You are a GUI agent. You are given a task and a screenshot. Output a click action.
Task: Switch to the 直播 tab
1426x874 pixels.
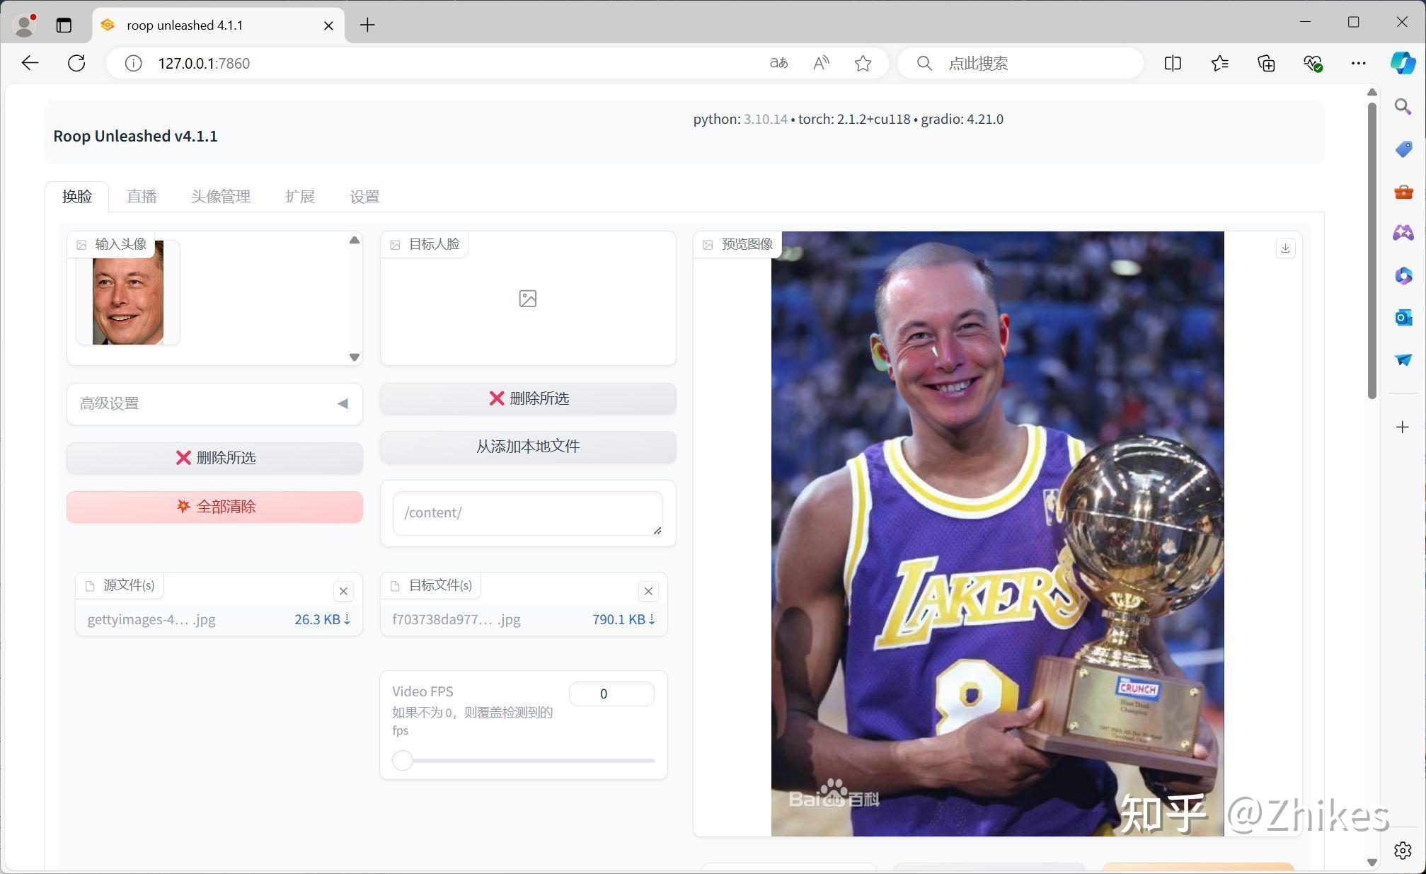[x=142, y=196]
